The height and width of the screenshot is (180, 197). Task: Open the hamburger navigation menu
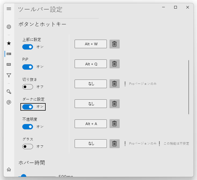[9, 9]
